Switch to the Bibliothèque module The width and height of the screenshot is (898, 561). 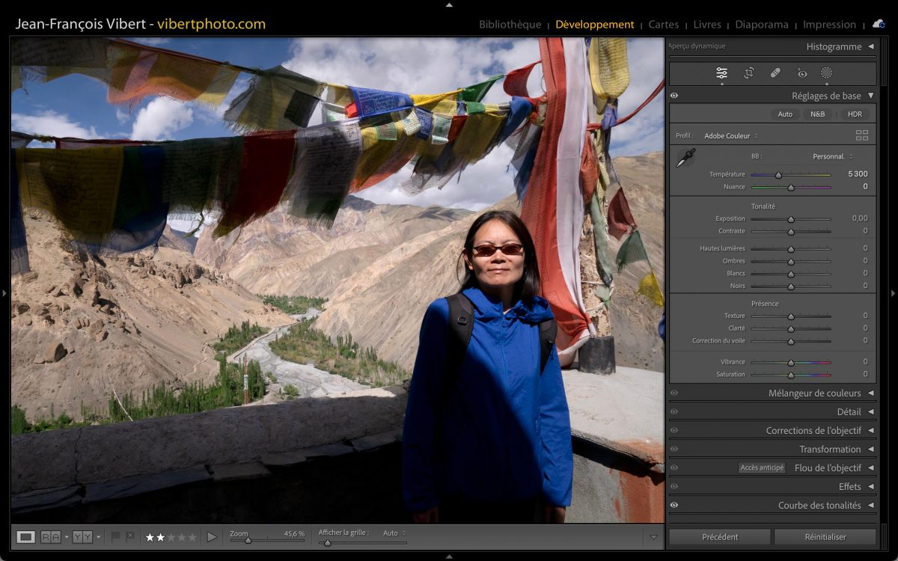click(x=510, y=25)
